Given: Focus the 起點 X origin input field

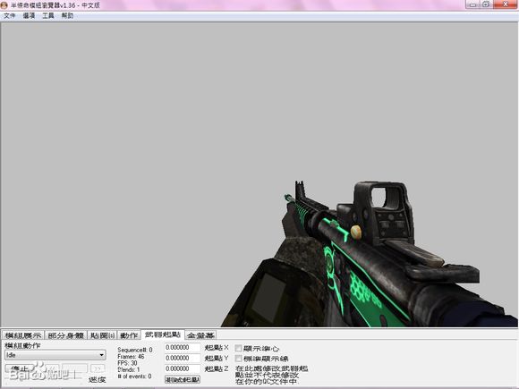Looking at the screenshot, I should click(183, 347).
